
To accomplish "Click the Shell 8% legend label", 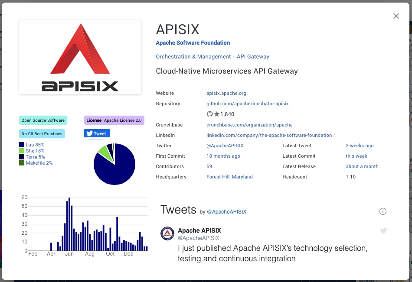I will pyautogui.click(x=35, y=151).
